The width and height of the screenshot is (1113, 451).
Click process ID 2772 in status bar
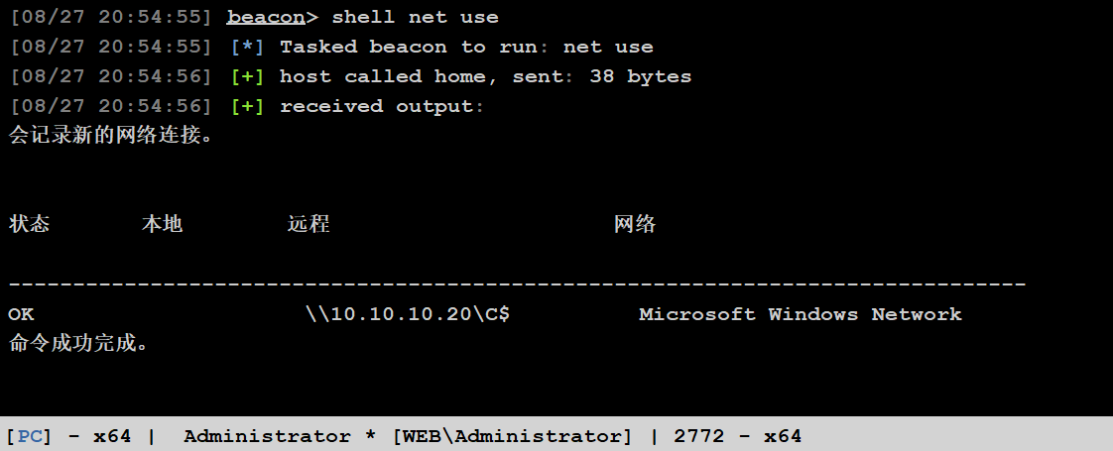(691, 436)
